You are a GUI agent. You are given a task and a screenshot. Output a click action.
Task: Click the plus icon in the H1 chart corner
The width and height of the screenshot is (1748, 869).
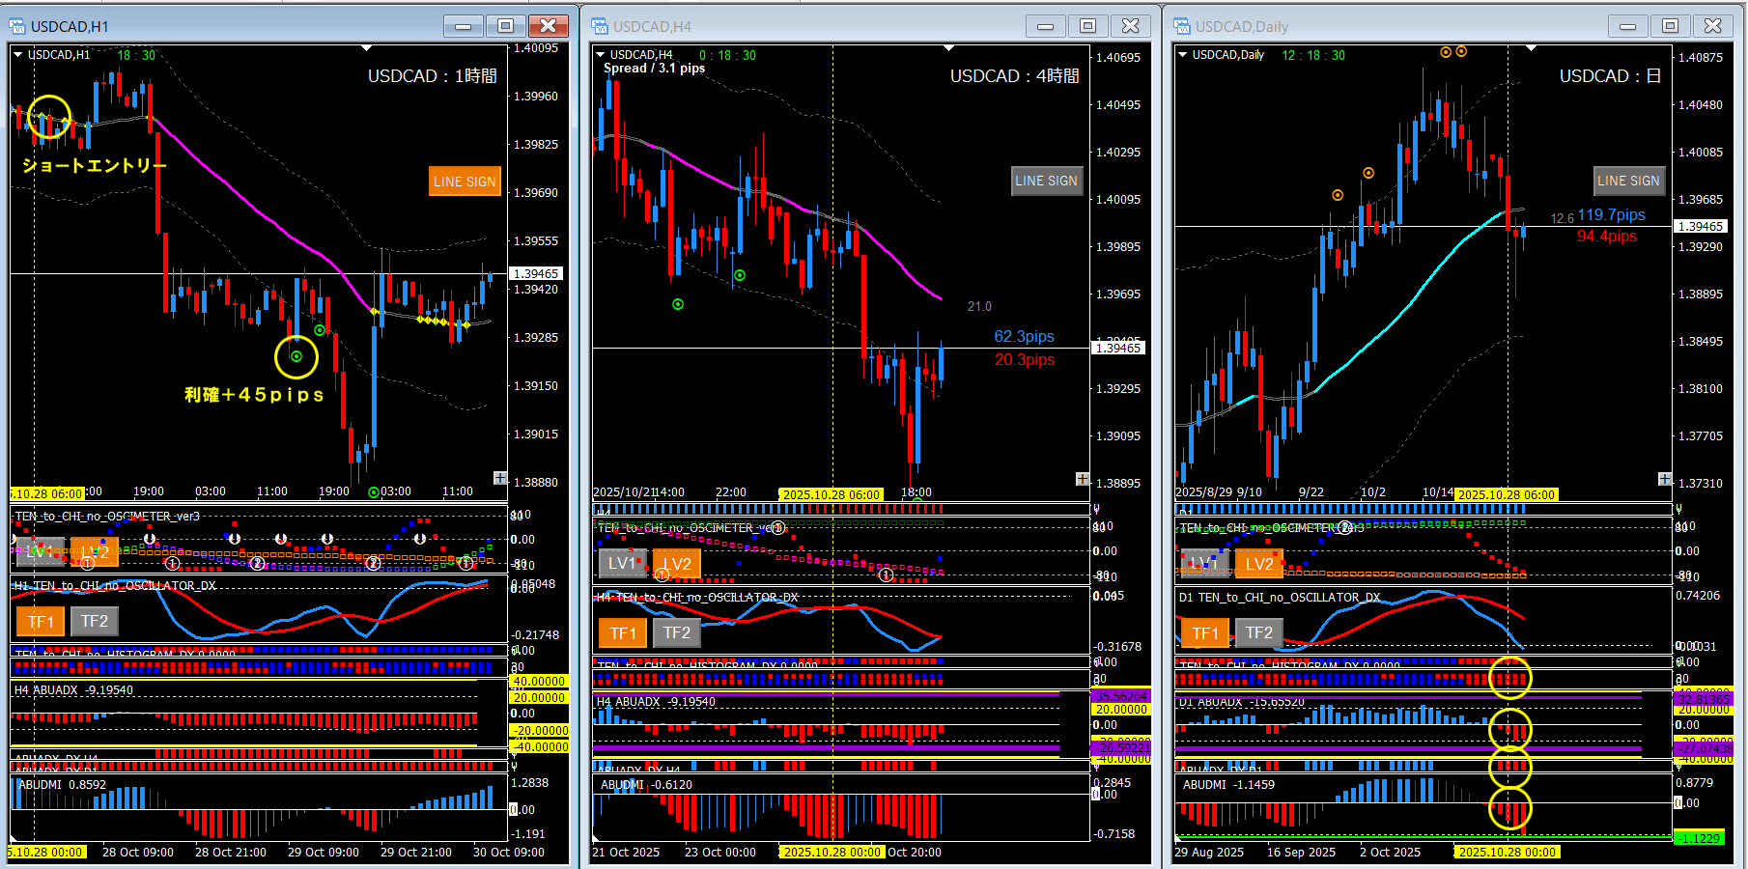click(x=500, y=478)
